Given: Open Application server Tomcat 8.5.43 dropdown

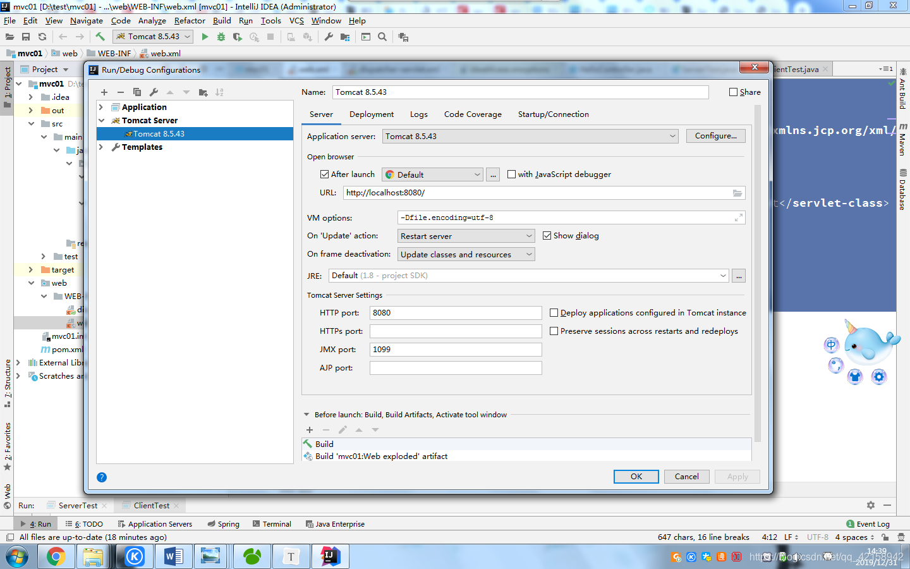Looking at the screenshot, I should [530, 137].
